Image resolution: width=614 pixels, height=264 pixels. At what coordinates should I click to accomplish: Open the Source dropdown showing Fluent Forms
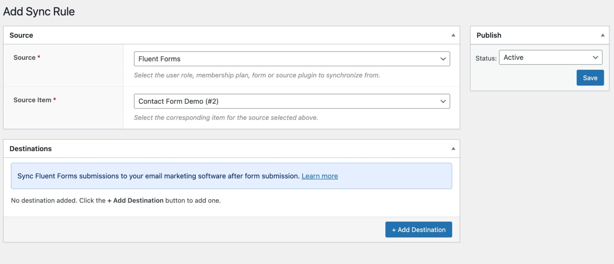[292, 59]
